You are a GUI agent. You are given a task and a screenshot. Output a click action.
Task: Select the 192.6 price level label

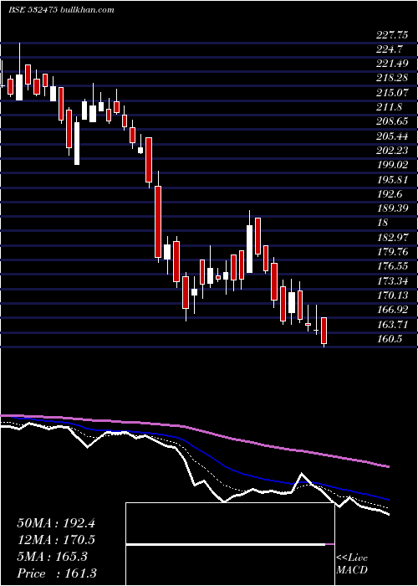[390, 193]
